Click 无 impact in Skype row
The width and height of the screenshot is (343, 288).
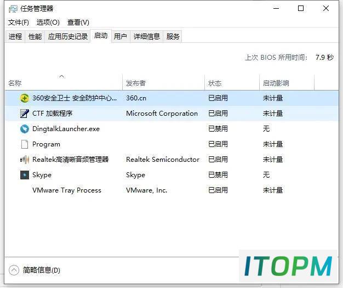click(266, 175)
